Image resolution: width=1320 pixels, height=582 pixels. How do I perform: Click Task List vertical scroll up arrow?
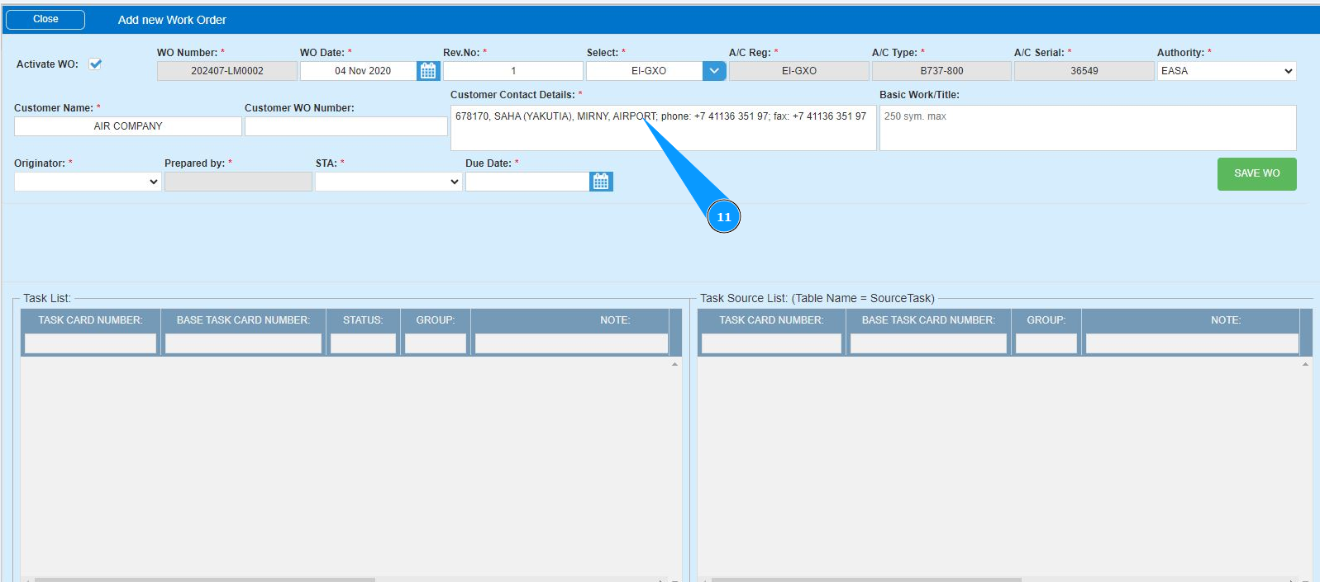(675, 364)
